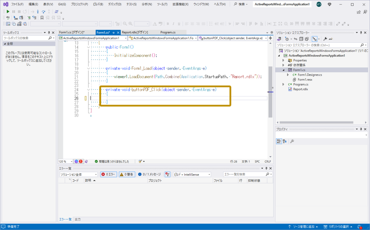Switch to the Output tab at bottom

point(78,219)
